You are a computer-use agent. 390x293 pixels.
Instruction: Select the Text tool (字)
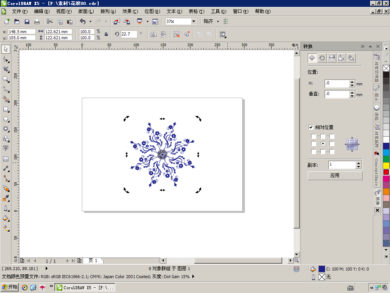6,148
